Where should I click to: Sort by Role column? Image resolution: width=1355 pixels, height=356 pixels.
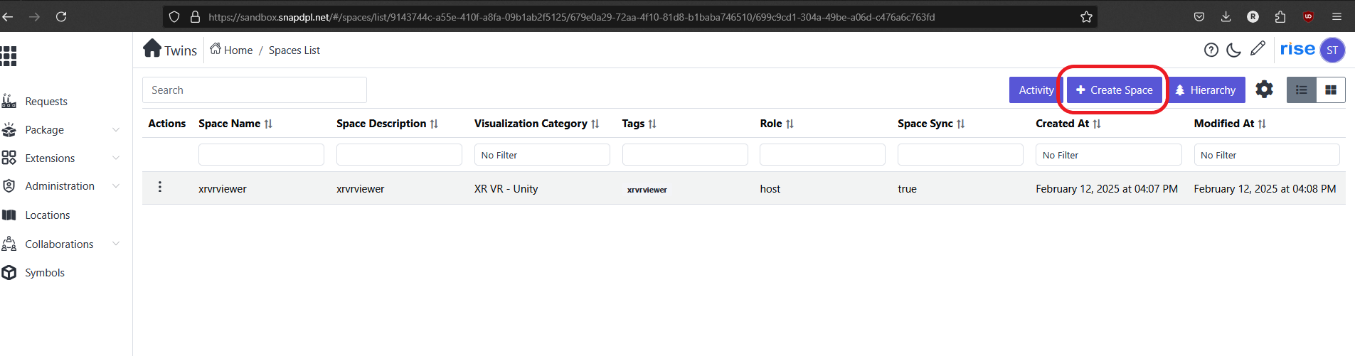(x=790, y=124)
